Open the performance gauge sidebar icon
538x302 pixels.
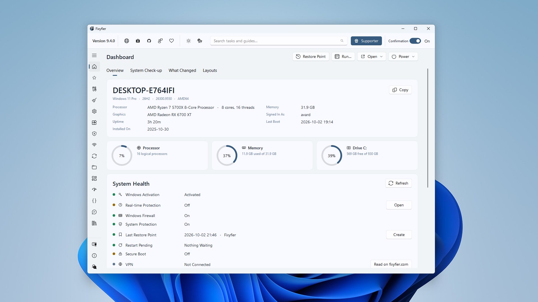tap(94, 190)
